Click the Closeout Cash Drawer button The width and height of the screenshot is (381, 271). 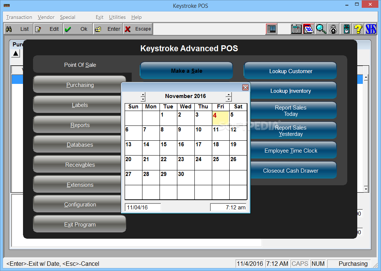point(293,170)
